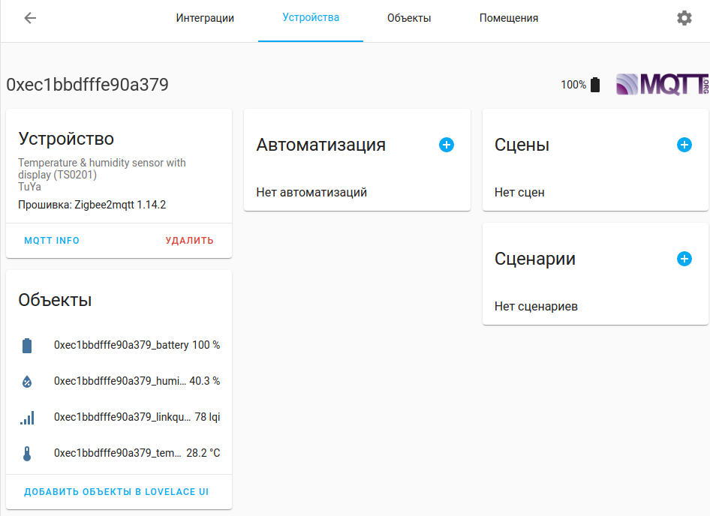Click the header battery level icon
710x516 pixels.
tap(595, 85)
